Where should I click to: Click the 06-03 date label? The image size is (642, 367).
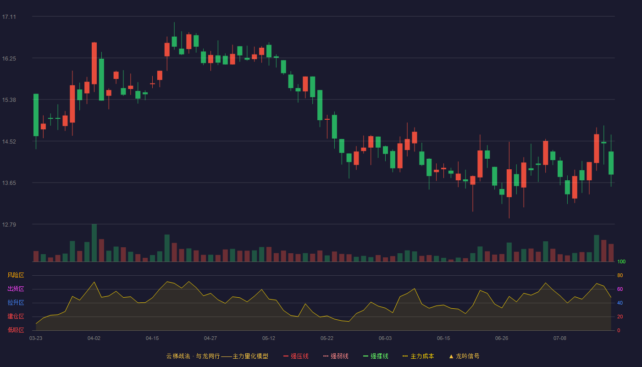(385, 338)
